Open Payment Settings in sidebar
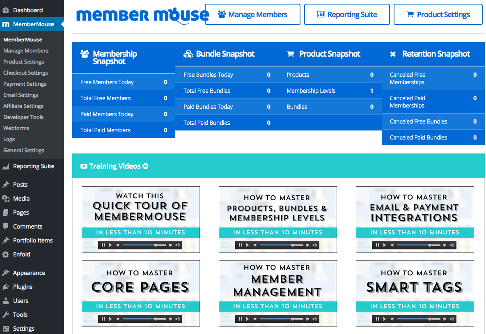This screenshot has height=334, width=486. click(x=25, y=84)
